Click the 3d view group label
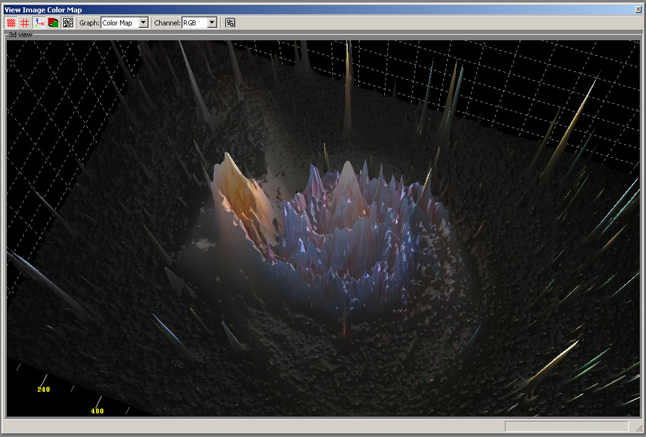This screenshot has width=646, height=437. pyautogui.click(x=20, y=35)
